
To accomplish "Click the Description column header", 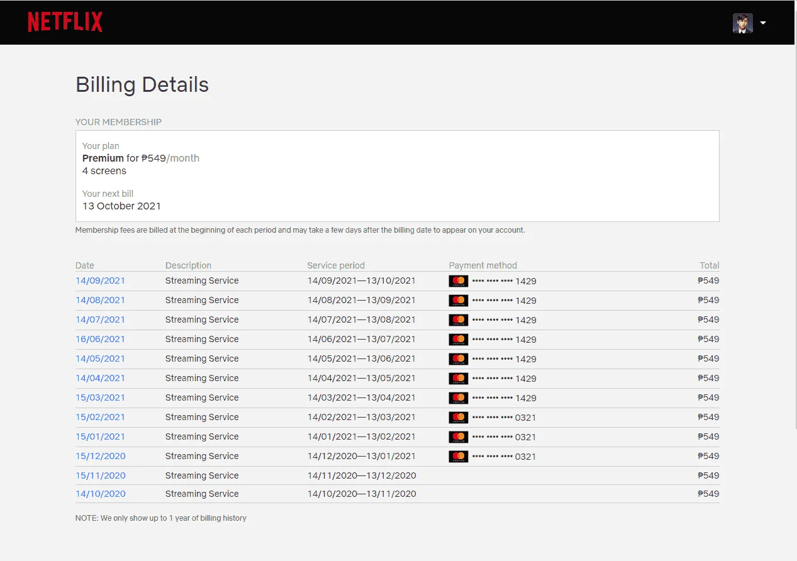I will click(188, 265).
